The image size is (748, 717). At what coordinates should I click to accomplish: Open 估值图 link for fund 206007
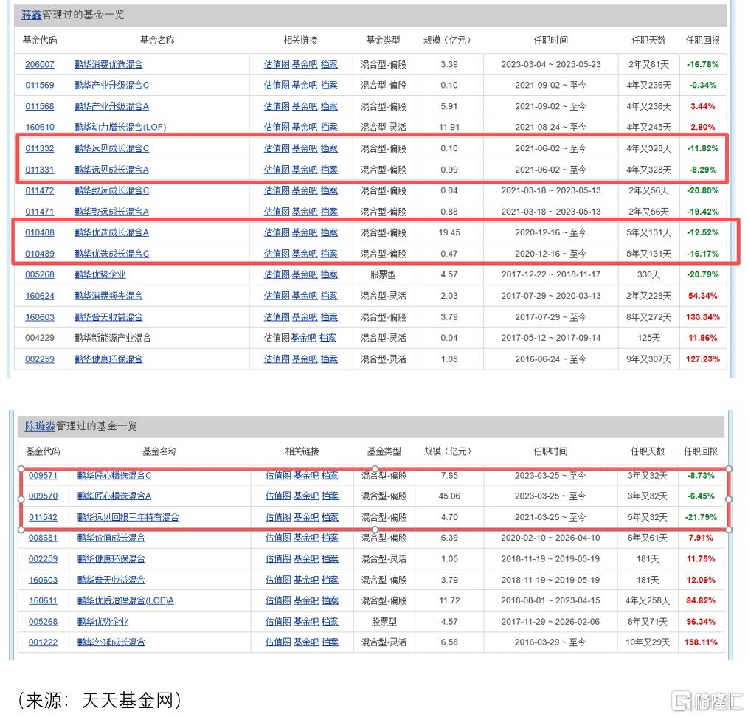point(277,64)
